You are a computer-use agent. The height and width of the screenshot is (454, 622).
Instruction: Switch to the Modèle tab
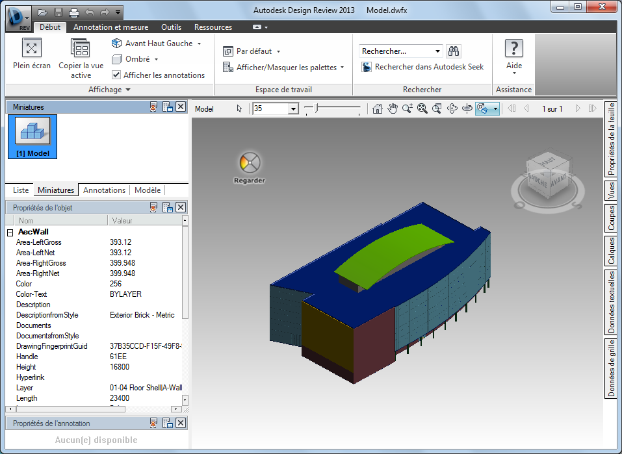[148, 190]
